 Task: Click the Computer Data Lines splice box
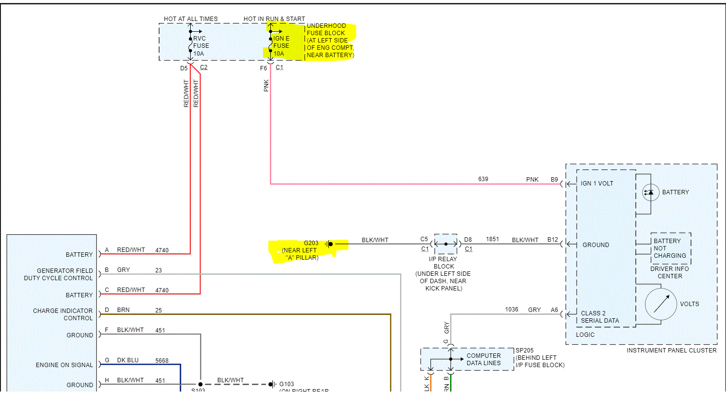pos(467,359)
